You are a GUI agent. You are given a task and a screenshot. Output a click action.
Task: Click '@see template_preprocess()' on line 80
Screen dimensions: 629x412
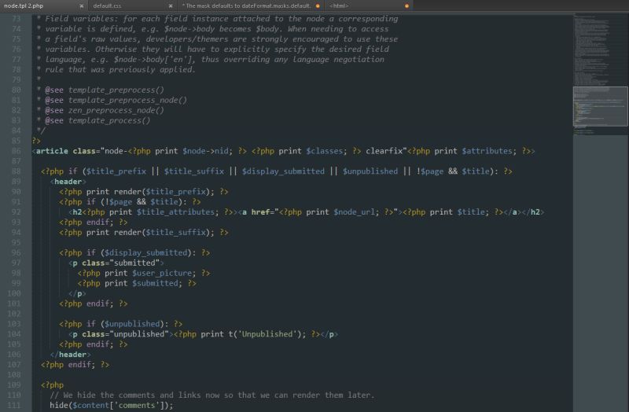pyautogui.click(x=105, y=90)
